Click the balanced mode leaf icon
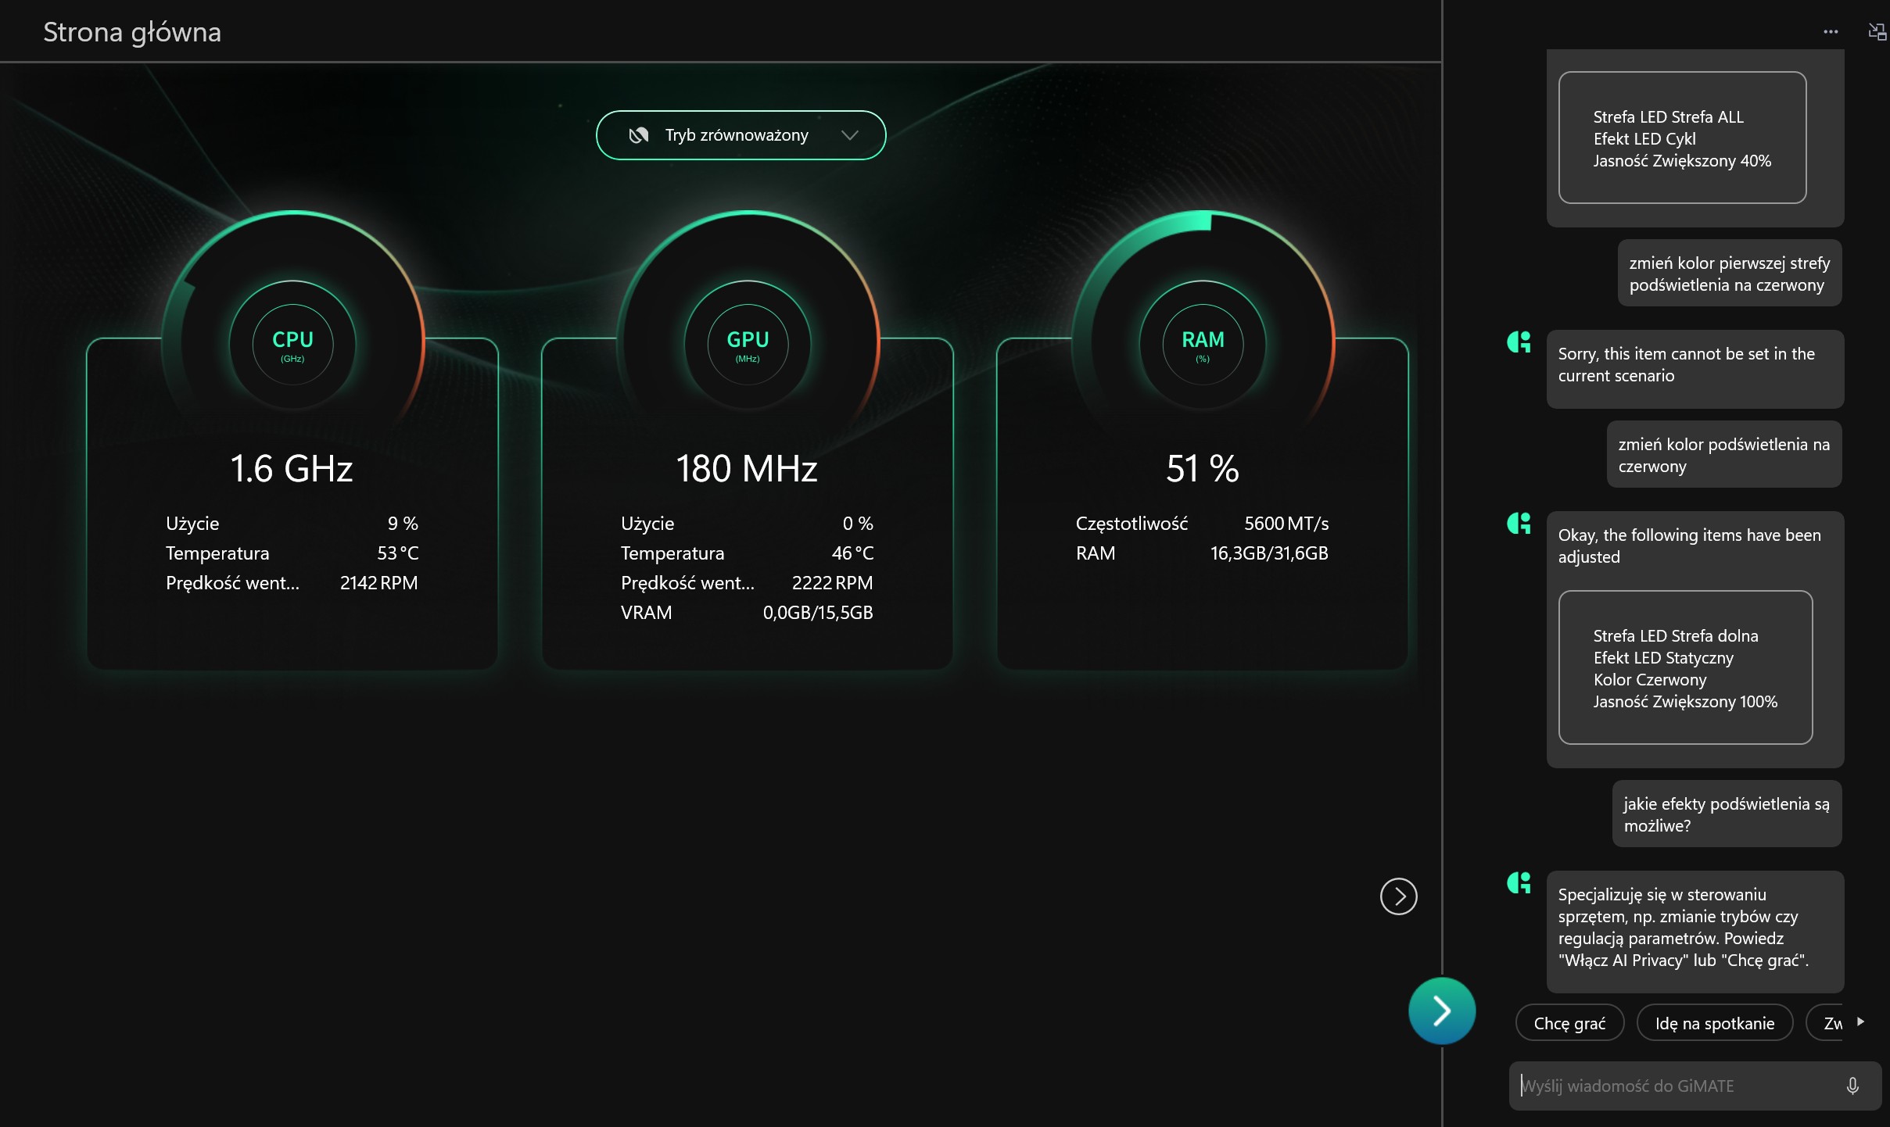This screenshot has width=1890, height=1127. (x=639, y=135)
